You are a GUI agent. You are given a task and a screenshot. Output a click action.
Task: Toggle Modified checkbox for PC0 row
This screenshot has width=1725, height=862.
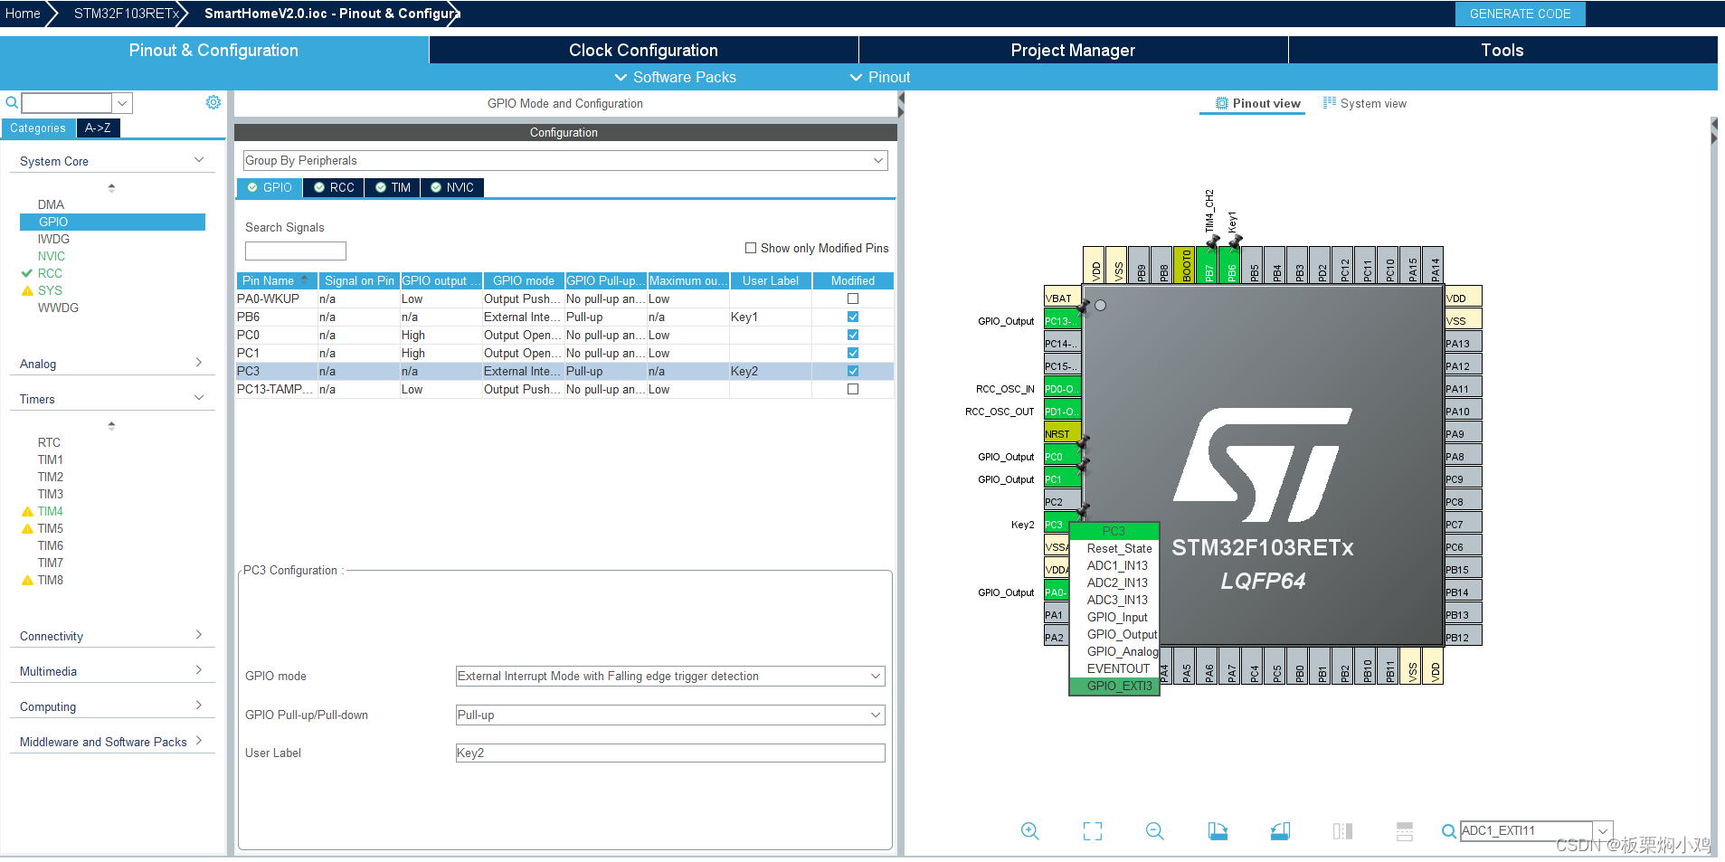tap(852, 335)
